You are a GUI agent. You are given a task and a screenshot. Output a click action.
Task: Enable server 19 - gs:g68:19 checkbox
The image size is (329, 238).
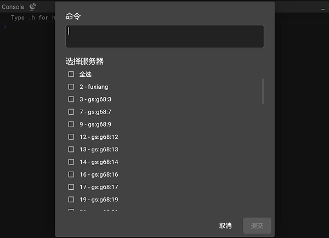tap(71, 200)
